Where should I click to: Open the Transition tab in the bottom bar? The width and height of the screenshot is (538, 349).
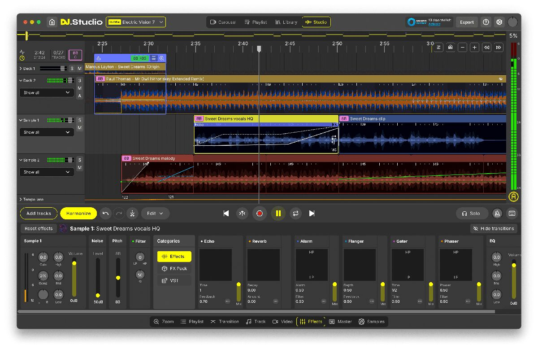(225, 322)
